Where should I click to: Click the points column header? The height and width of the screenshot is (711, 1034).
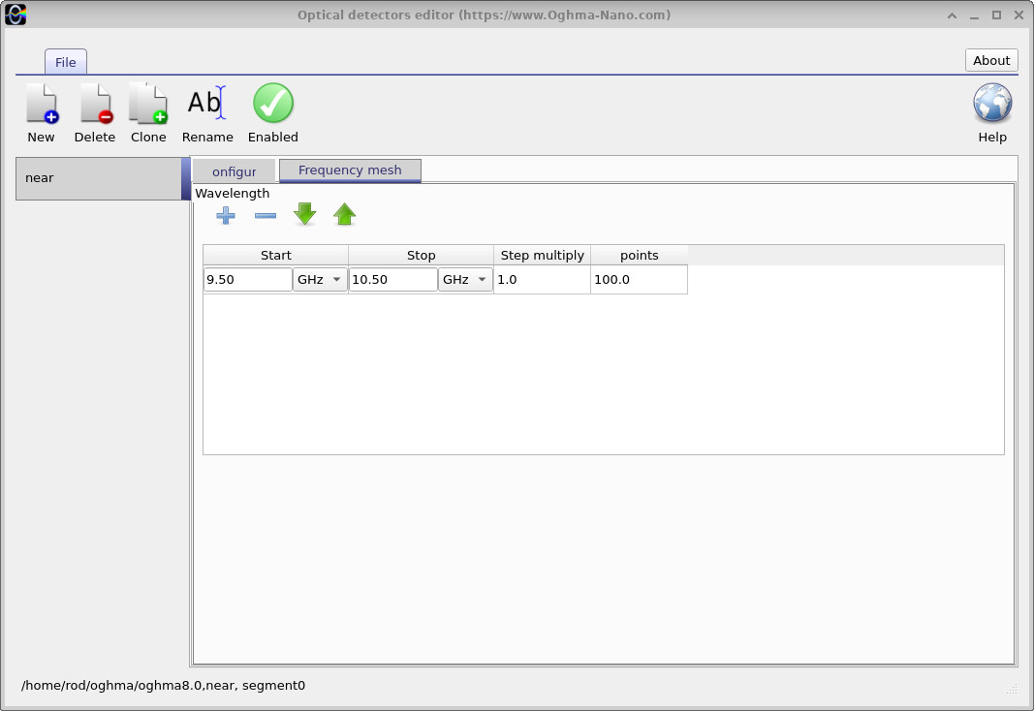[x=639, y=255]
